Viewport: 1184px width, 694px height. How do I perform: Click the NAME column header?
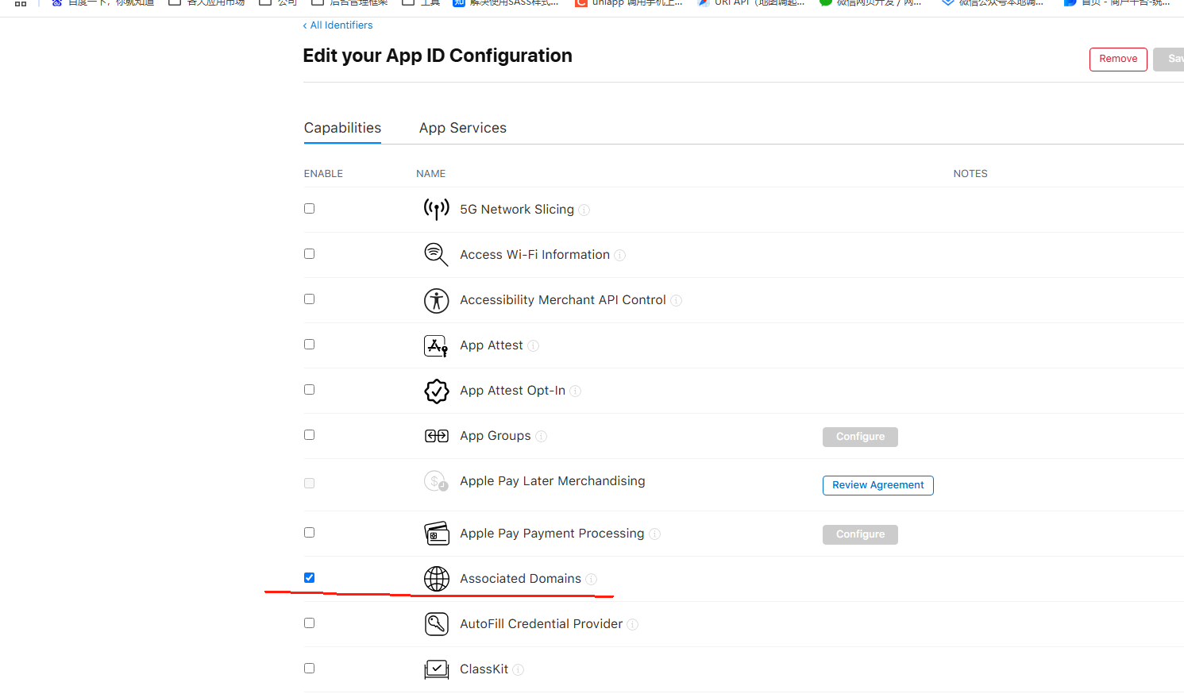431,174
